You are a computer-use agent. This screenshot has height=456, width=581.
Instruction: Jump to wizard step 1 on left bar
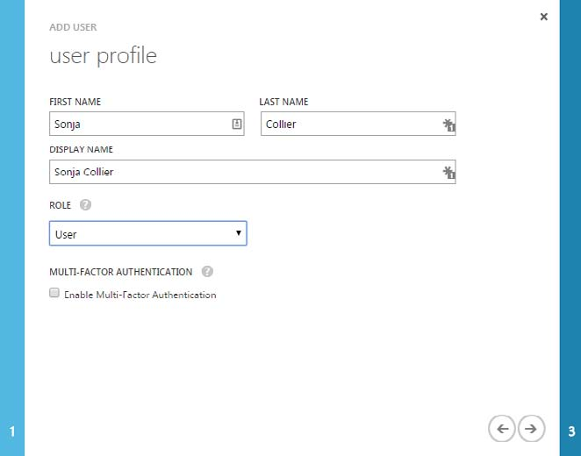coord(12,431)
